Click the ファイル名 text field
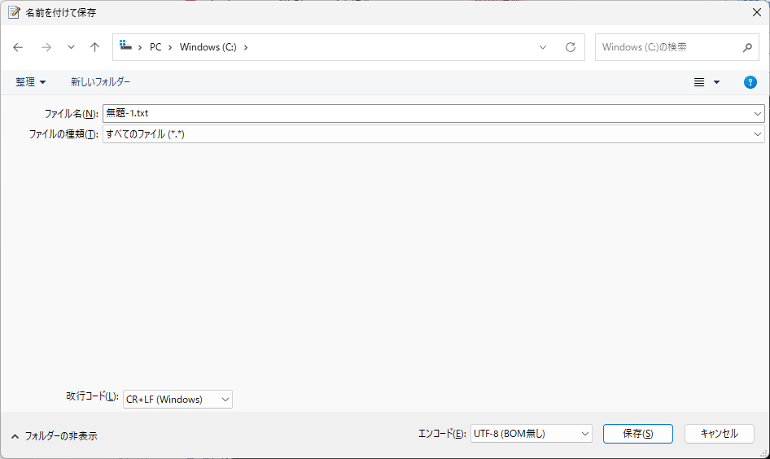770x459 pixels. 427,113
